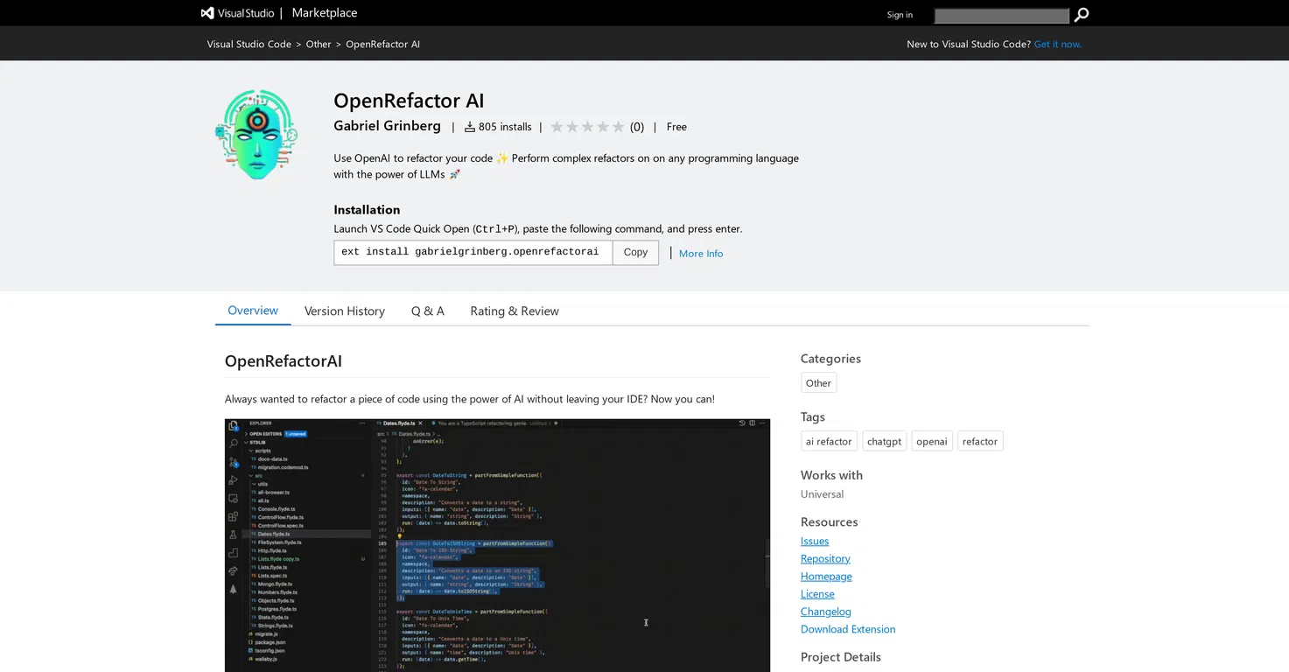
Task: Open the Rating & Review tab
Action: coord(515,311)
